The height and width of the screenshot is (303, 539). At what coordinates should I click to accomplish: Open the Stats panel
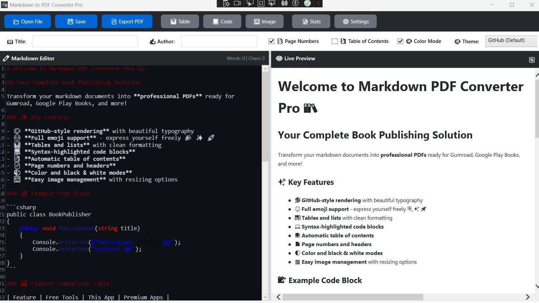coord(311,21)
